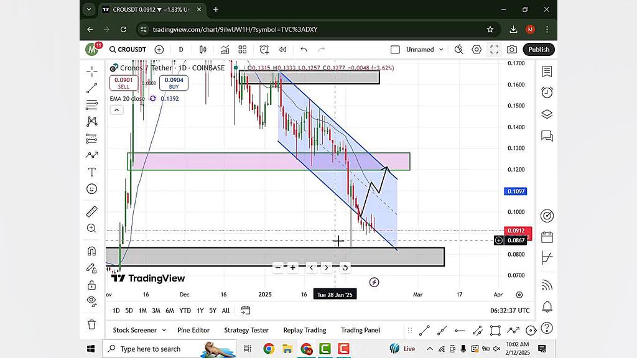Screen dimensions: 637x358
Task: Expand the Unnamed layout dropdown arrow
Action: (x=441, y=50)
